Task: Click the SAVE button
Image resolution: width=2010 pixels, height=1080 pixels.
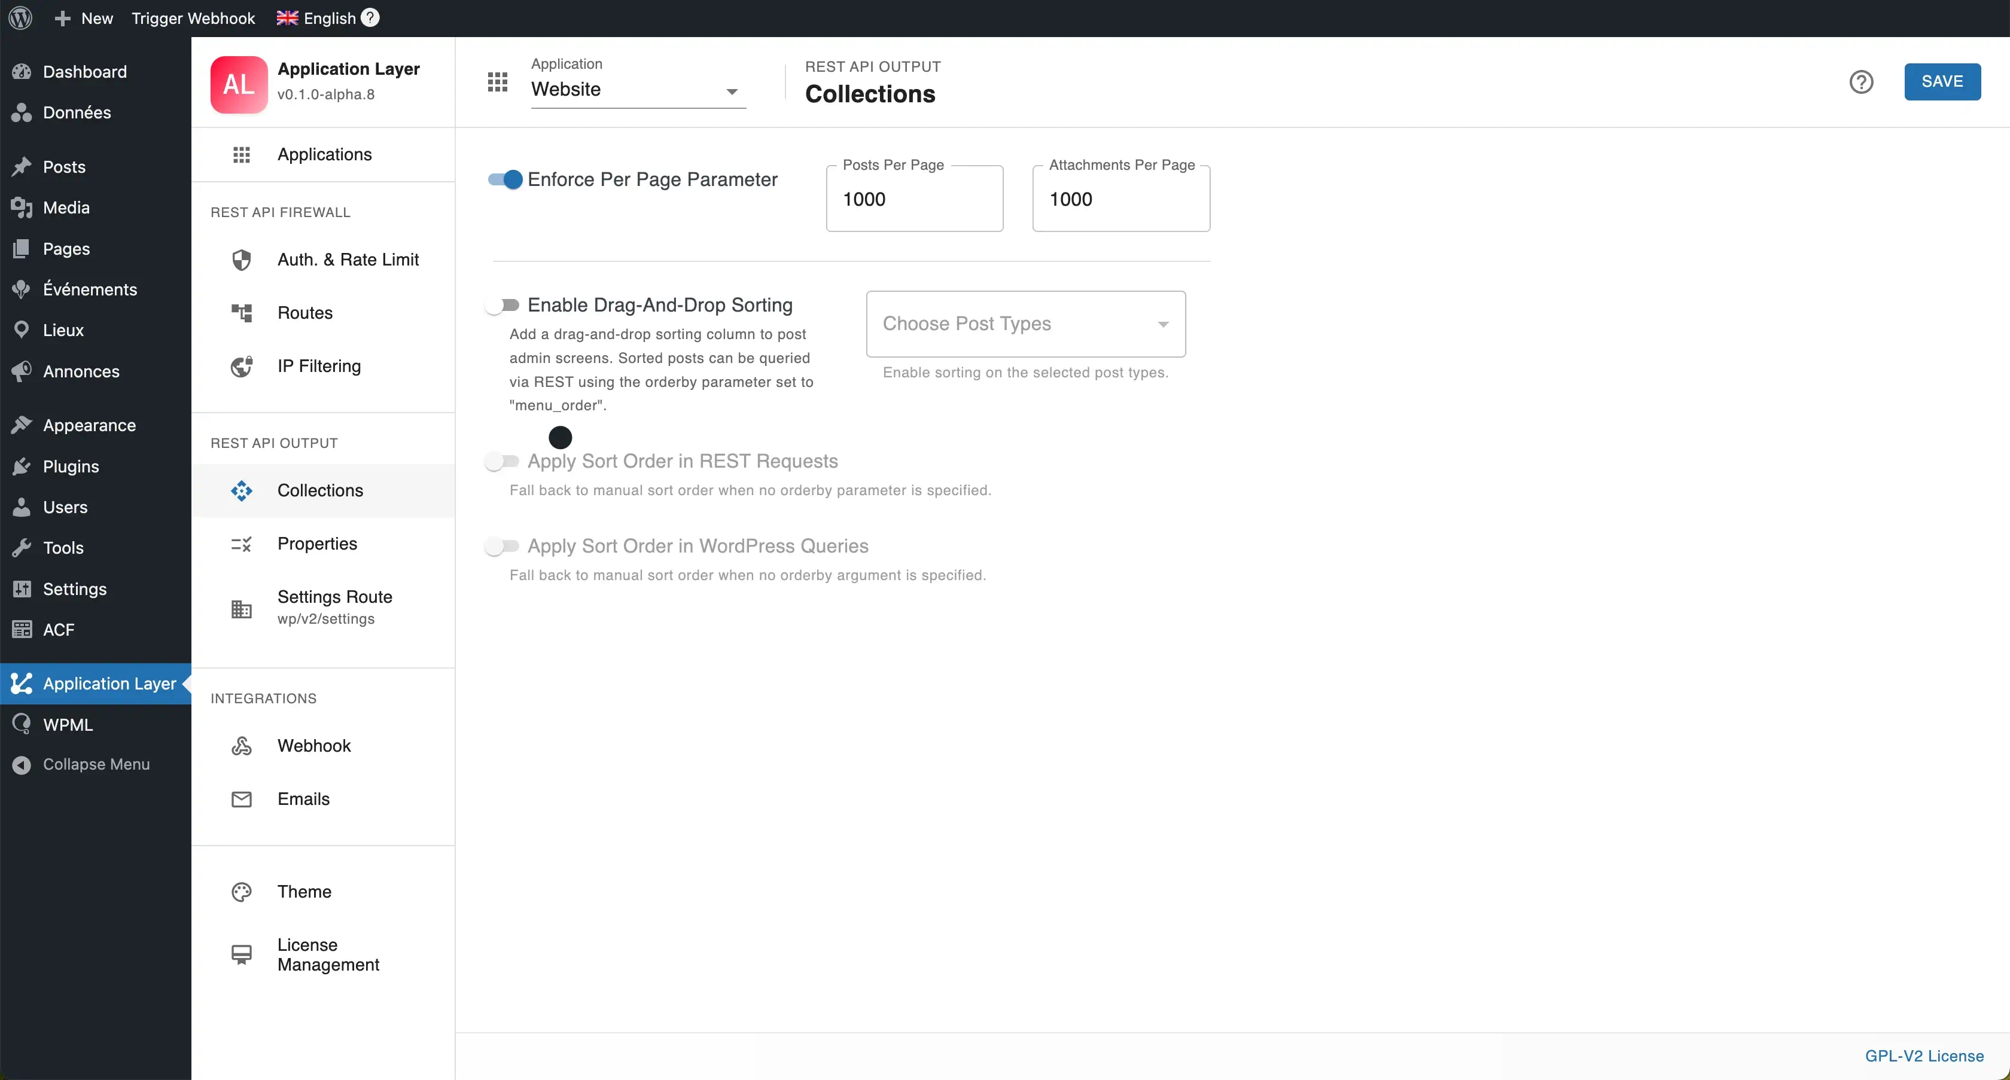Action: [x=1941, y=82]
